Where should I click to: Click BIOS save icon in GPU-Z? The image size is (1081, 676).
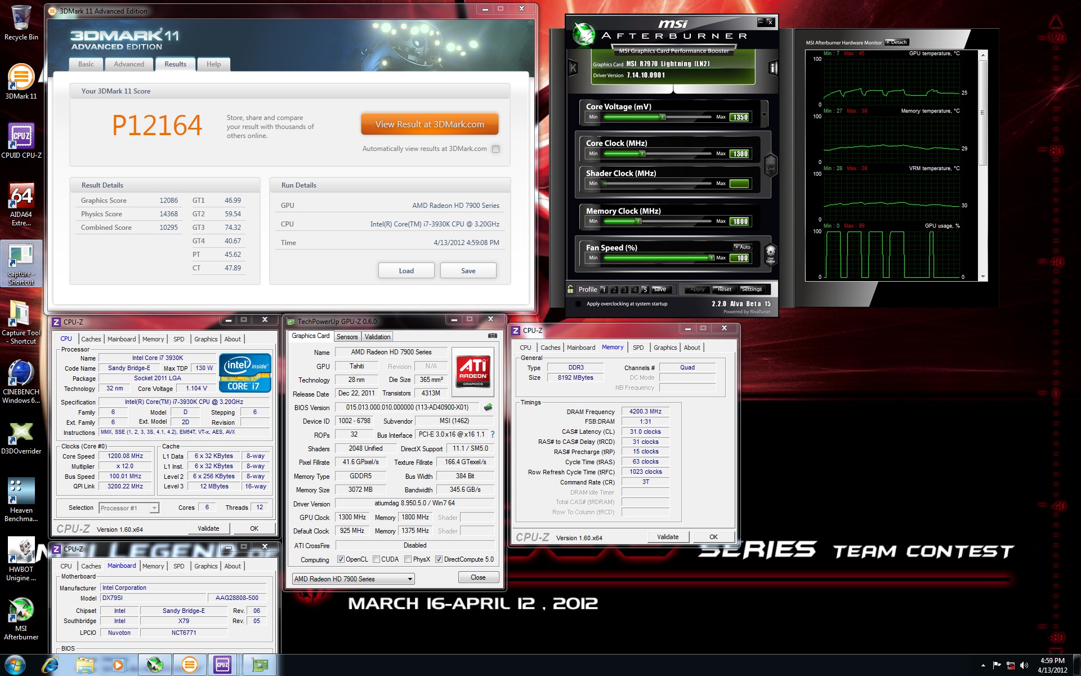(x=488, y=407)
